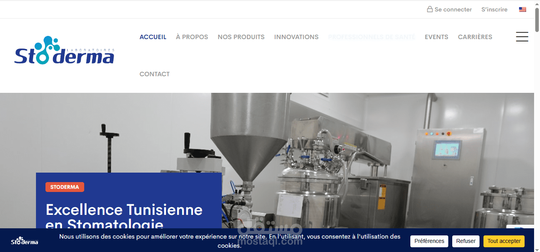The width and height of the screenshot is (540, 252).
Task: Click the Stoderma logo in header
Action: coord(64,50)
